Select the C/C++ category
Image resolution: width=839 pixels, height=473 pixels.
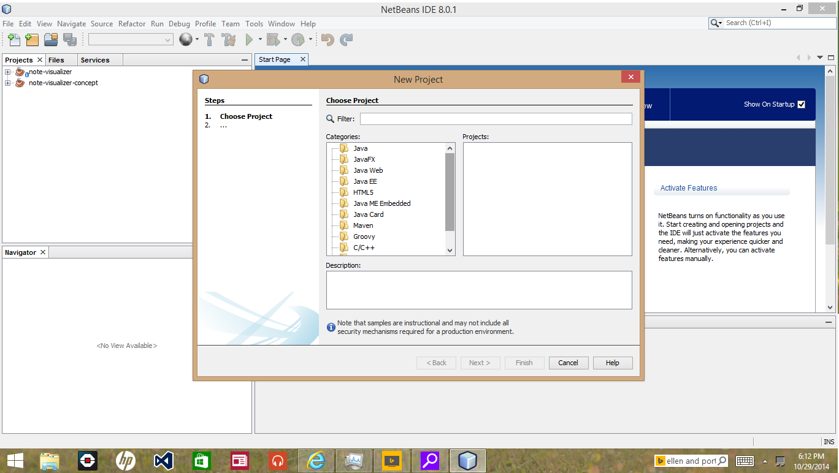[x=364, y=248]
